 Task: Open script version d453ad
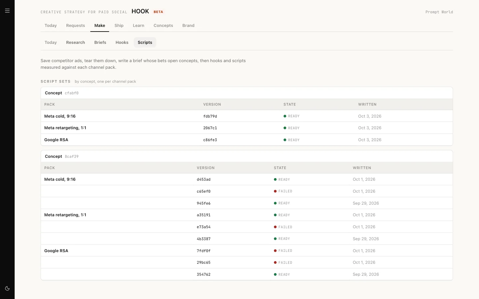click(204, 179)
